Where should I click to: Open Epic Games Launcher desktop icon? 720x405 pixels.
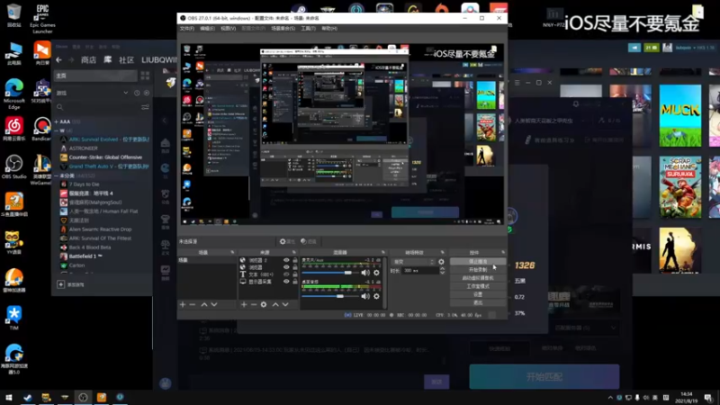(x=42, y=18)
